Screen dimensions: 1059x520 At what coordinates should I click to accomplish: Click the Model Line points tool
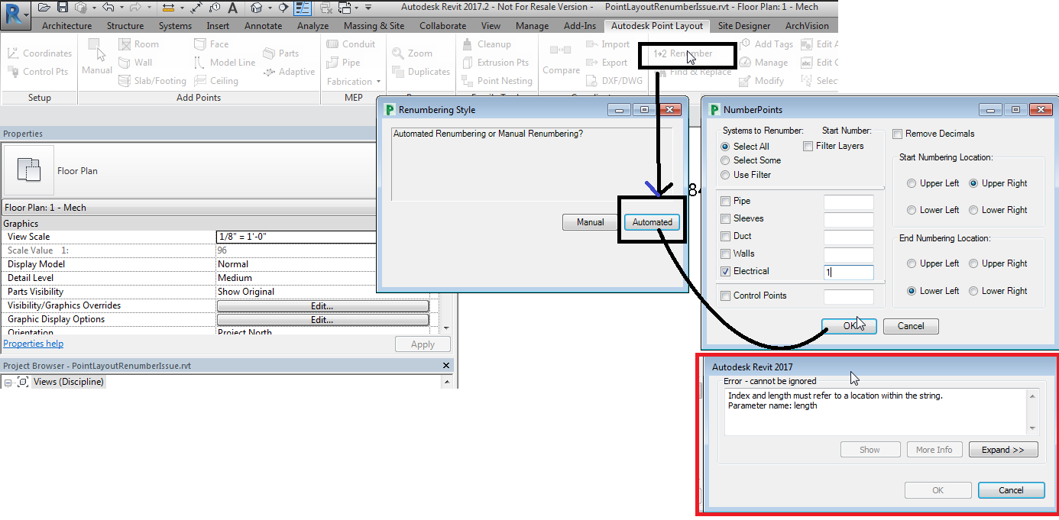(225, 63)
